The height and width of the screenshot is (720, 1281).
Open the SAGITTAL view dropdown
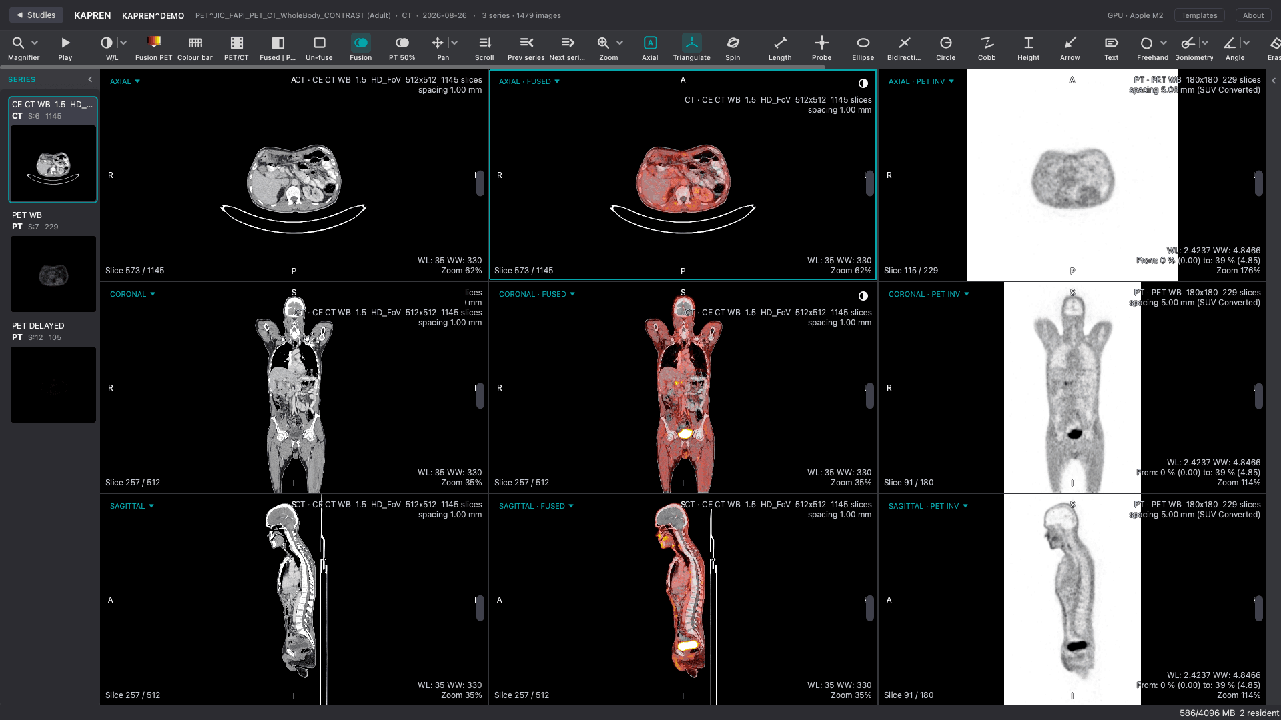tap(132, 506)
